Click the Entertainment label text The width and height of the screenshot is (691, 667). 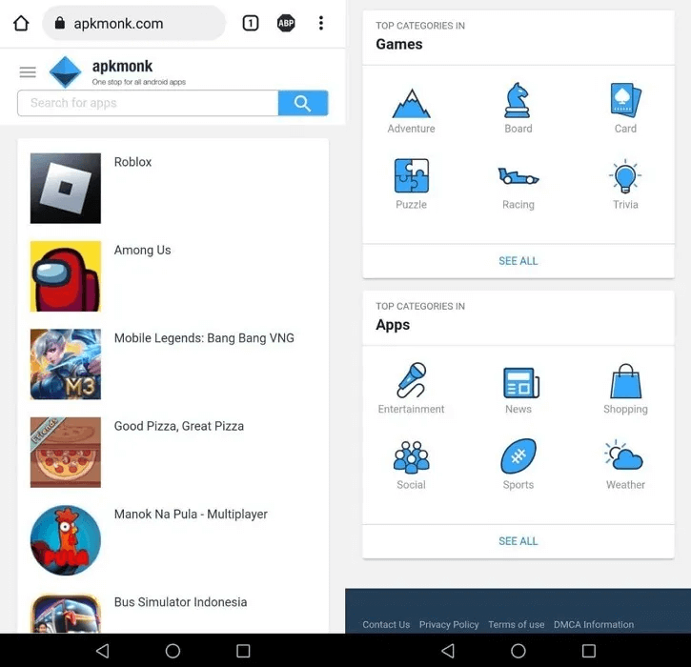tap(411, 410)
